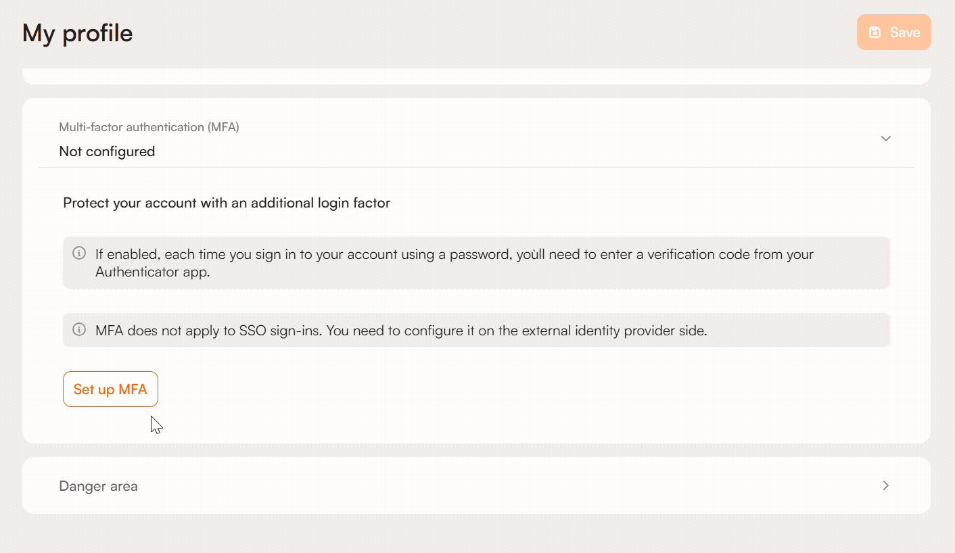Click the partially visible card above MFA
The width and height of the screenshot is (955, 553).
click(476, 76)
